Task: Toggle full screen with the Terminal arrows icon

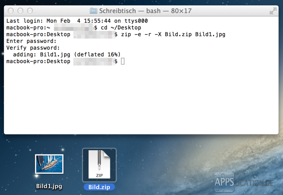Action: click(x=273, y=11)
